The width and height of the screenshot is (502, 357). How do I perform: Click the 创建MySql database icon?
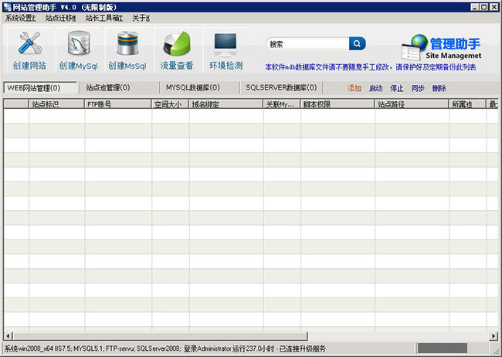click(x=79, y=46)
